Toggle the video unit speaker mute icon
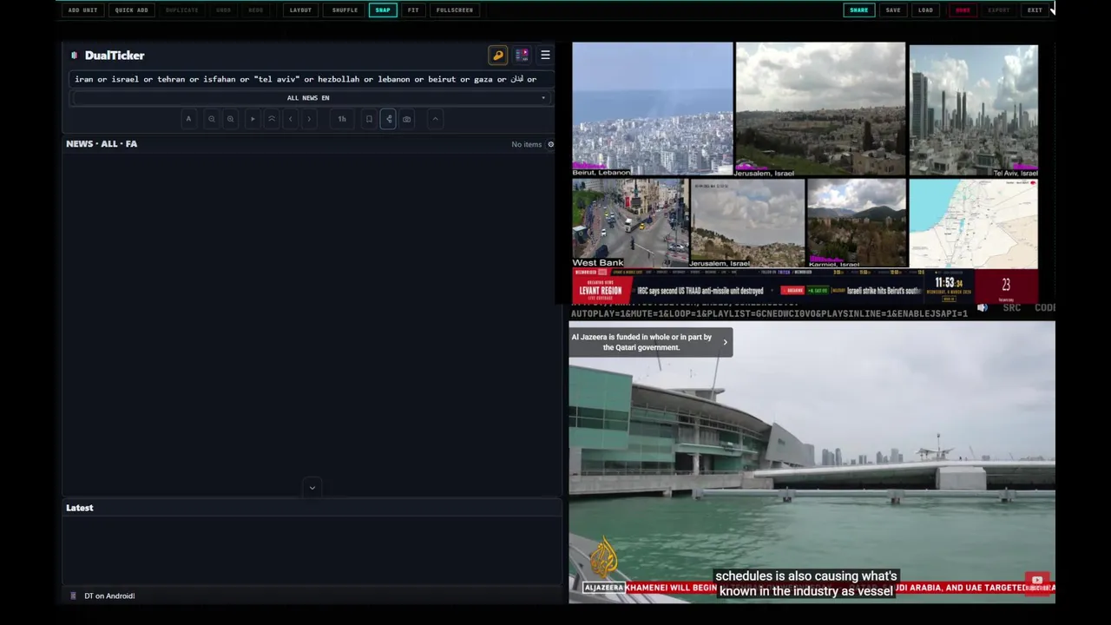The width and height of the screenshot is (1111, 625). point(983,308)
